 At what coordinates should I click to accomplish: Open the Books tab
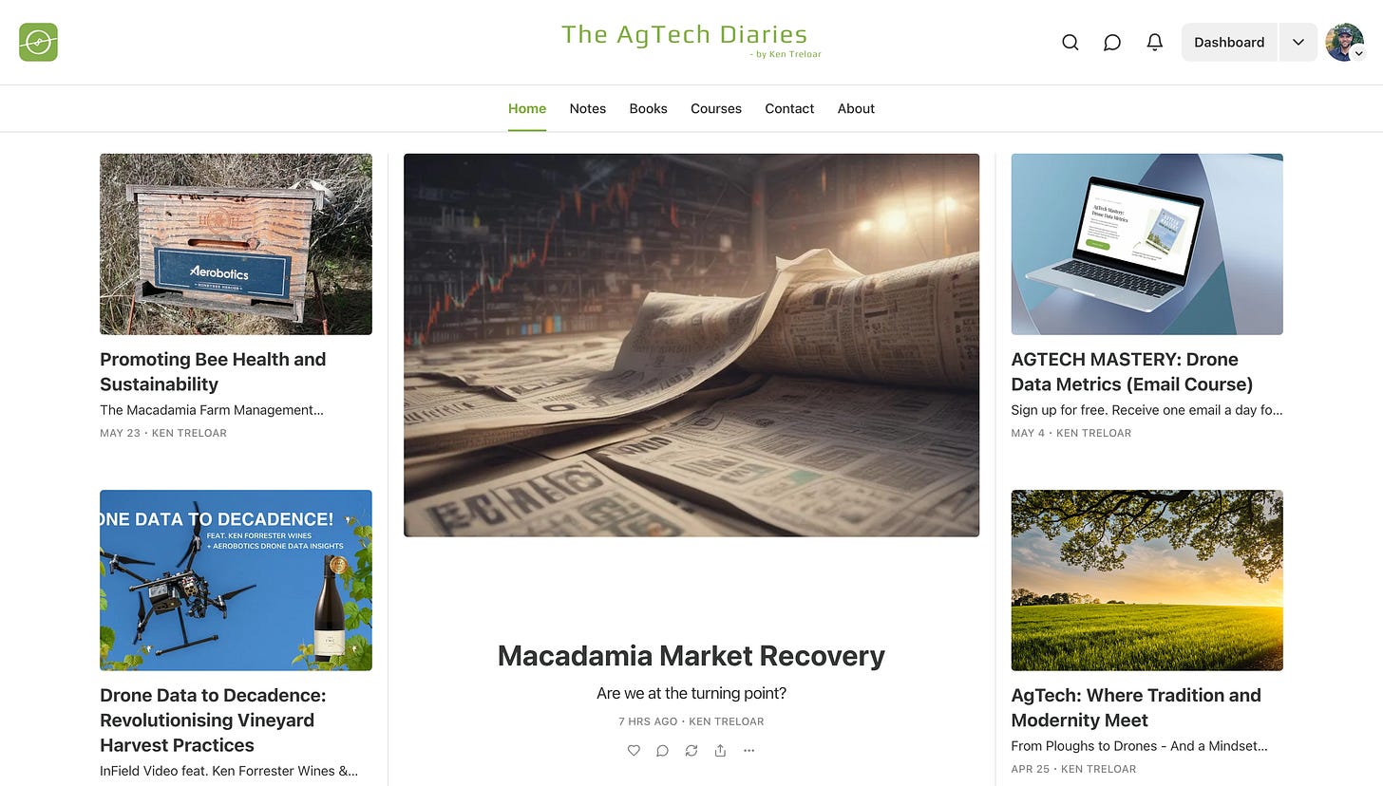click(x=649, y=109)
